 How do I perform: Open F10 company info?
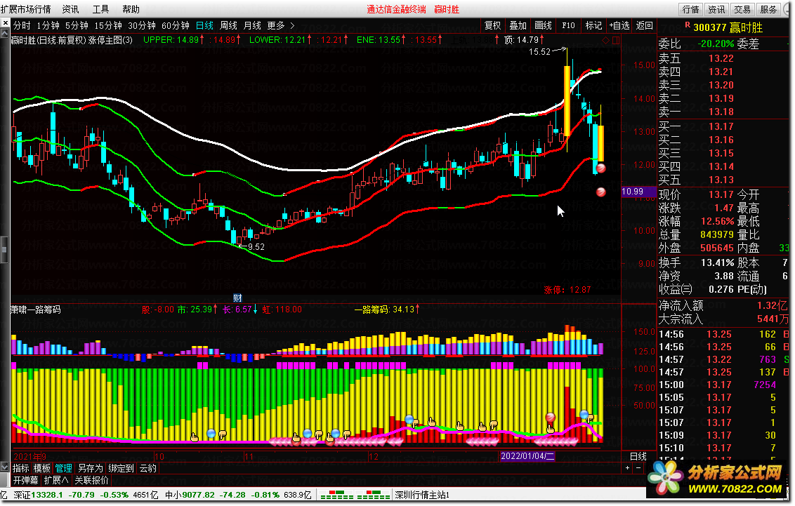[x=568, y=25]
